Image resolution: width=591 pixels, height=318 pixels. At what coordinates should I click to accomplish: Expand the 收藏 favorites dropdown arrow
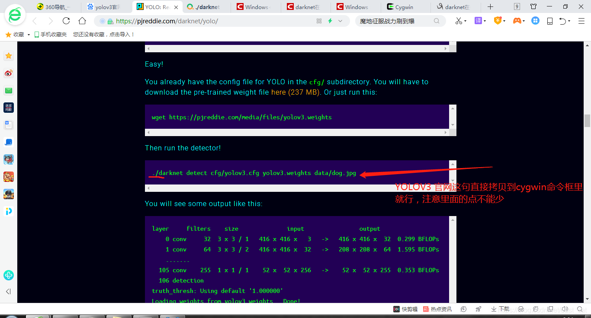pos(29,35)
